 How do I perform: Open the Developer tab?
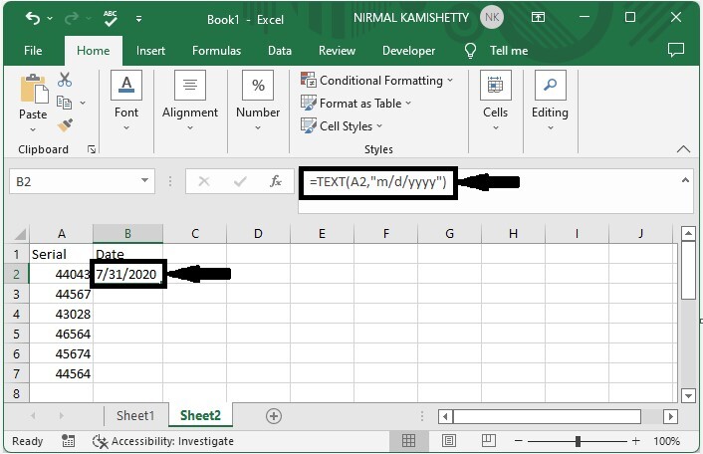coord(408,51)
